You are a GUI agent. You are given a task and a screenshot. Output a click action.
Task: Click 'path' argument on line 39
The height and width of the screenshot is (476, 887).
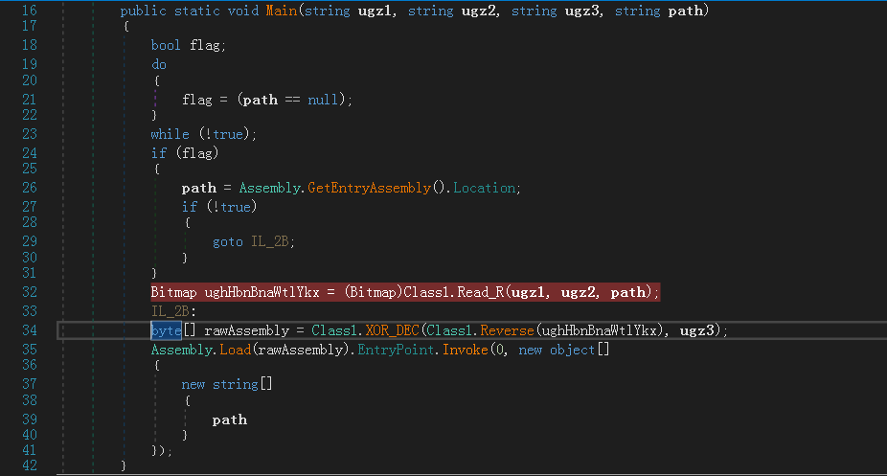(229, 420)
